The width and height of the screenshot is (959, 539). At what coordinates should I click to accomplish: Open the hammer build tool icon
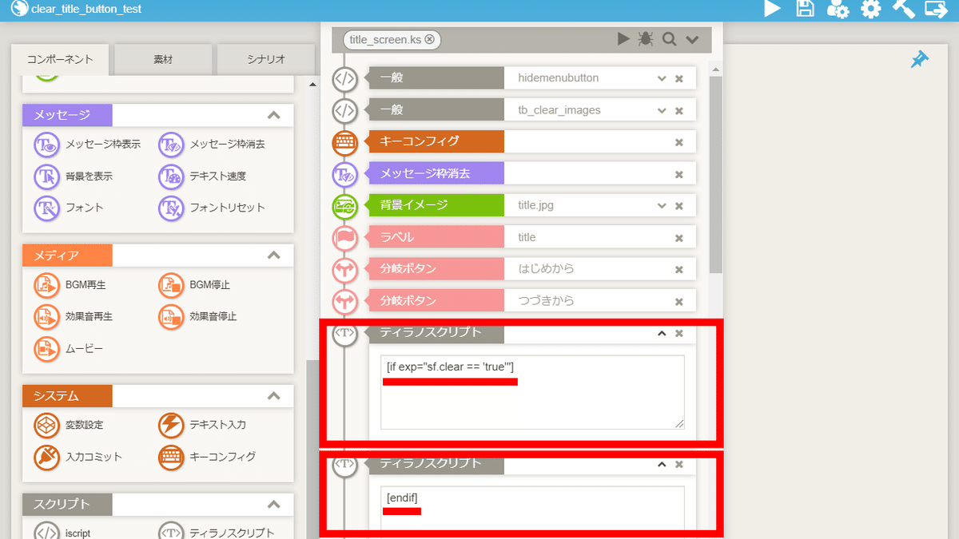[903, 9]
